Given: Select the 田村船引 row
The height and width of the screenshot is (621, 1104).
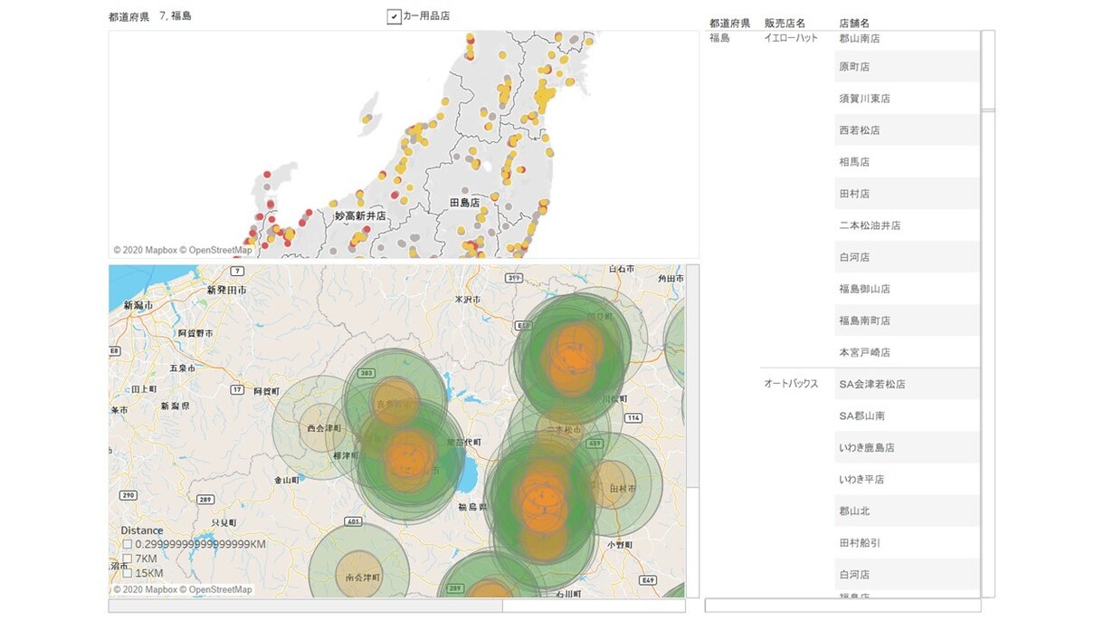Looking at the screenshot, I should tap(908, 542).
